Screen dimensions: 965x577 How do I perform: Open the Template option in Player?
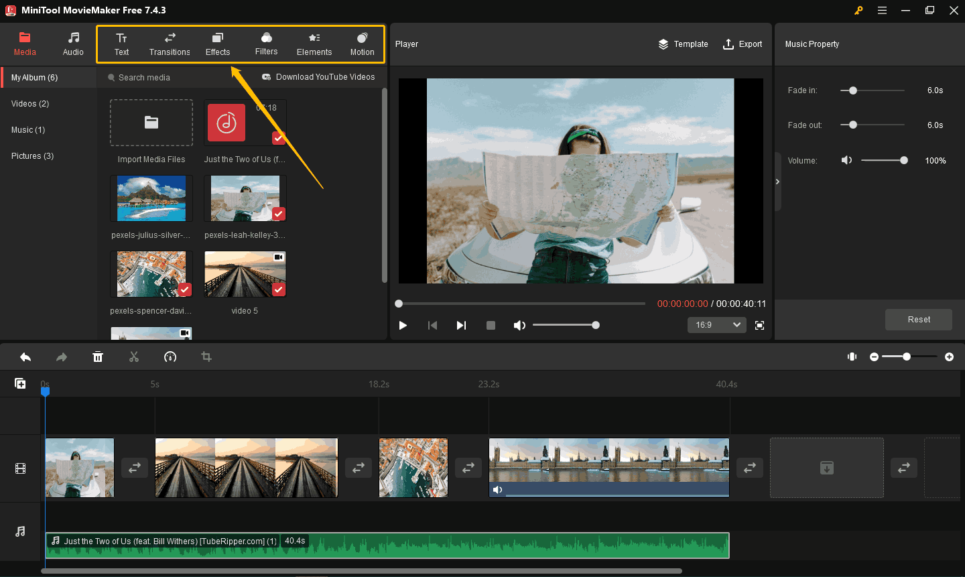(683, 44)
